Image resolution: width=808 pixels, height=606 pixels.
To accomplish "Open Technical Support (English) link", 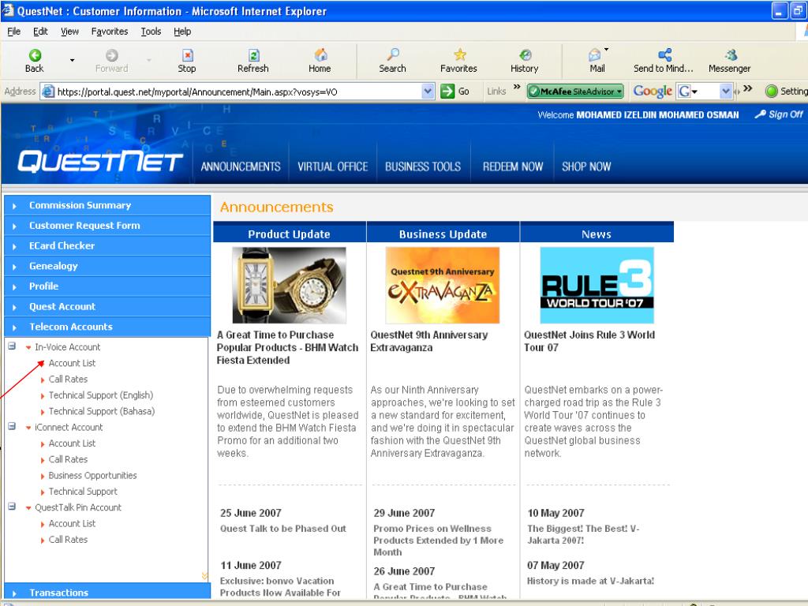I will (101, 395).
